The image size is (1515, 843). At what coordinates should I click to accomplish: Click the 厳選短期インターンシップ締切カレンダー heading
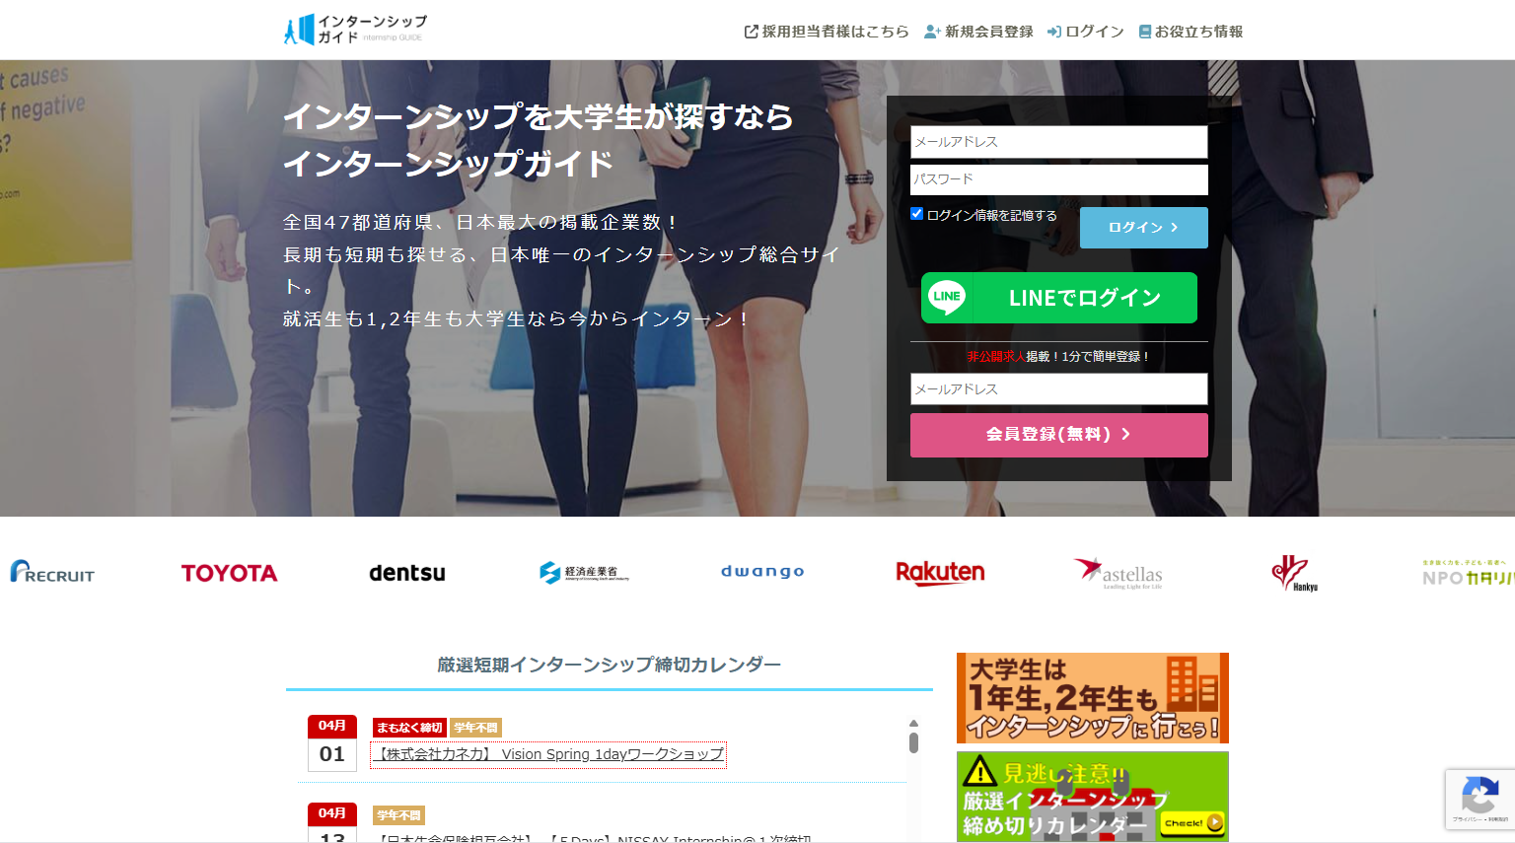609,665
